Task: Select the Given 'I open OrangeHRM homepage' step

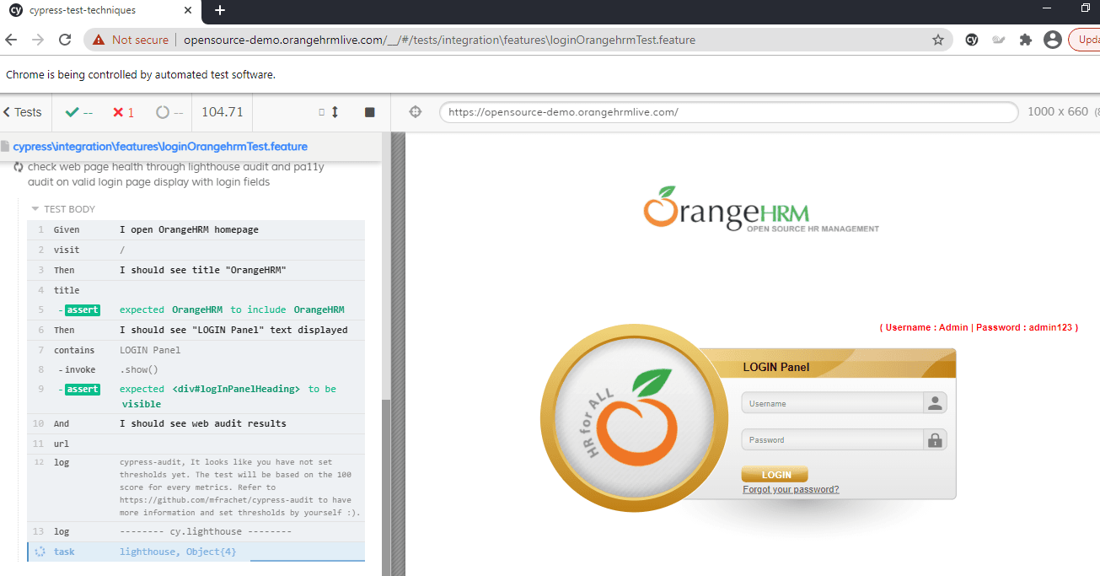Action: (x=196, y=229)
